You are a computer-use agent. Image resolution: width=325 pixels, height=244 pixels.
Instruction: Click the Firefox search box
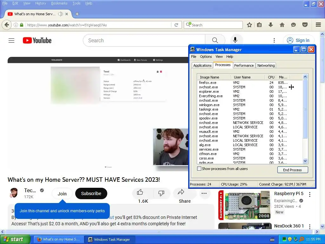pos(213,25)
